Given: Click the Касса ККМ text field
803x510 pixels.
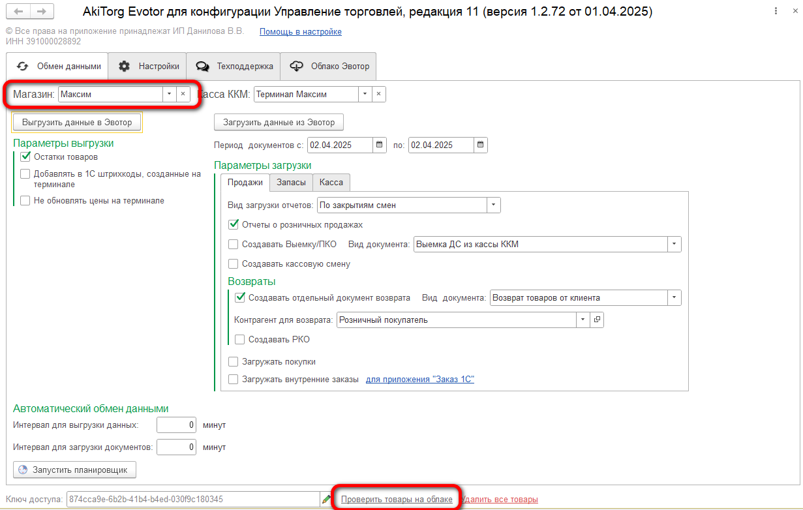Looking at the screenshot, I should point(306,94).
